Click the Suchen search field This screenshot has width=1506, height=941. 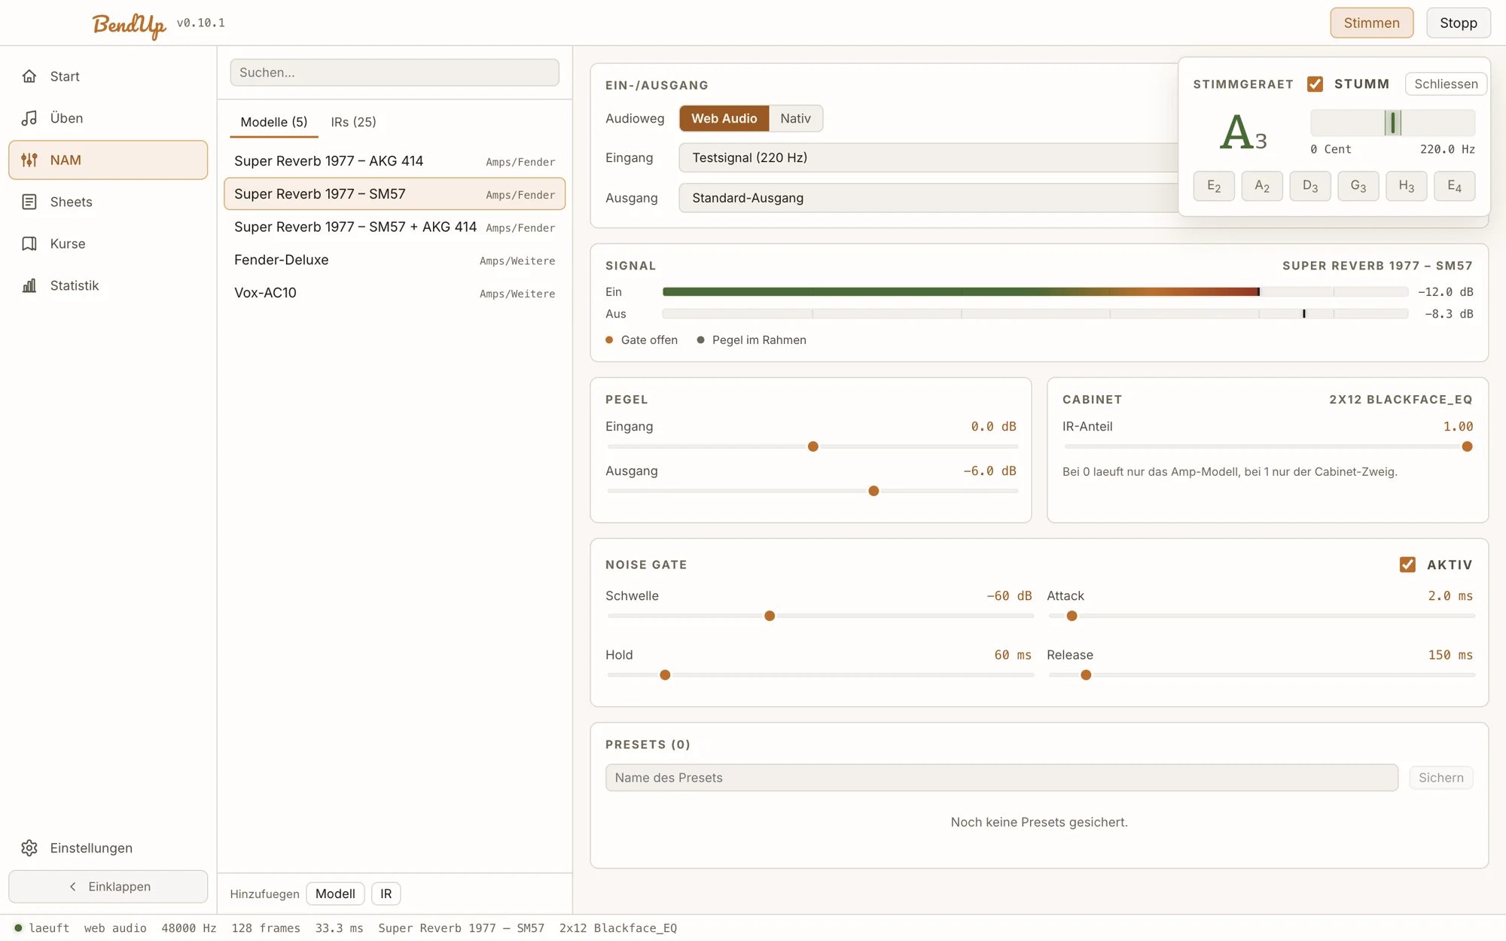pos(395,72)
